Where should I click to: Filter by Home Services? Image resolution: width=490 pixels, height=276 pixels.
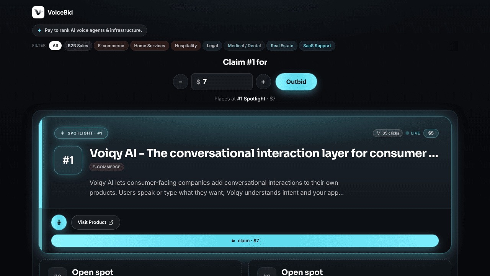(x=150, y=46)
